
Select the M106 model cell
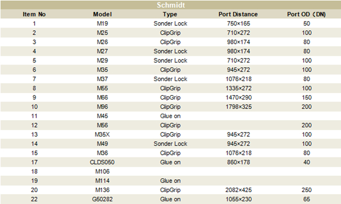(102, 172)
